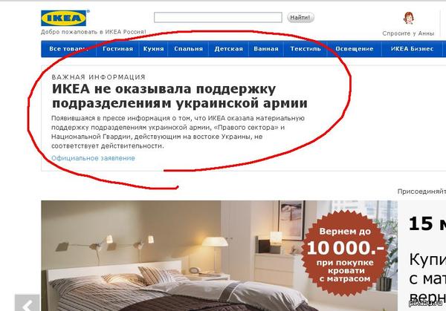Click the Присоединяйтесь link text
Image resolution: width=446 pixels, height=311 pixels.
421,191
